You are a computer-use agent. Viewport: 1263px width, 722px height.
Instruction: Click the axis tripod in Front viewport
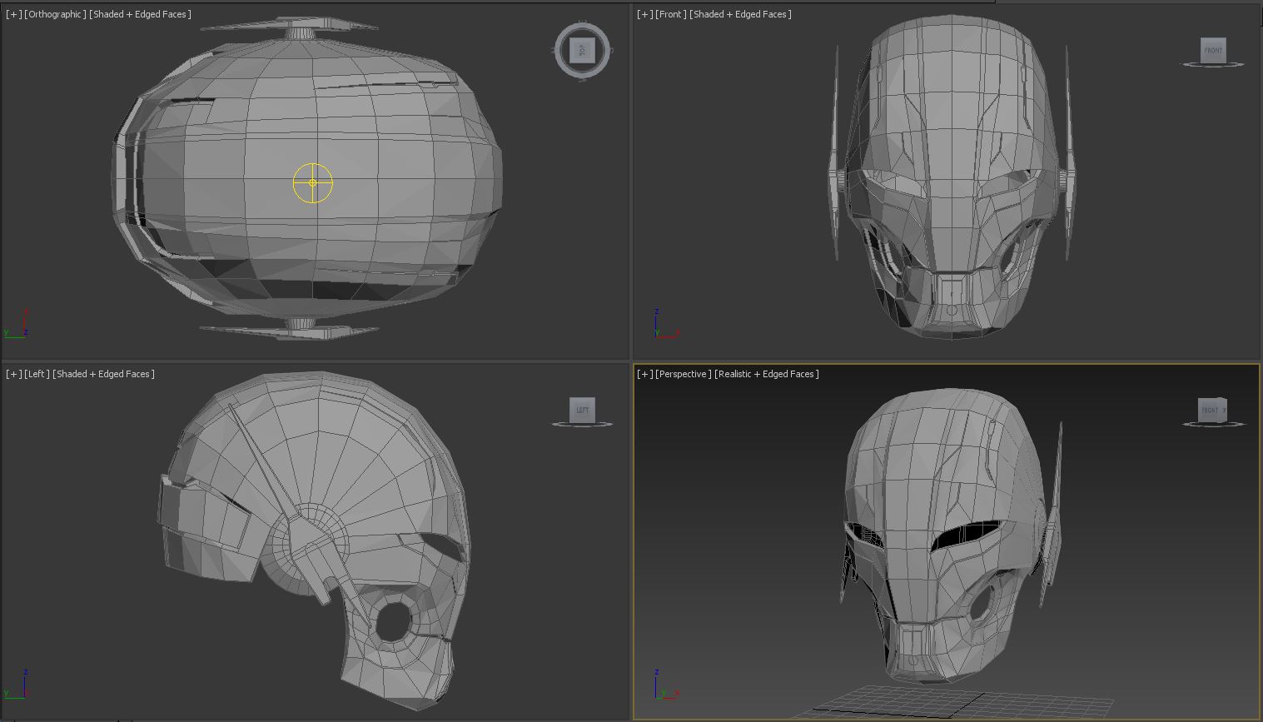click(666, 323)
